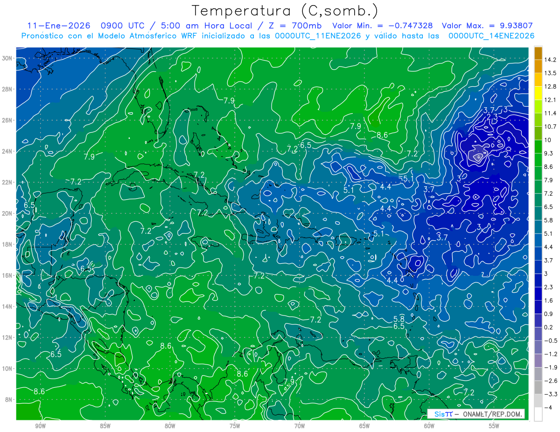Click the '28N' latitude axis label

pyautogui.click(x=7, y=89)
